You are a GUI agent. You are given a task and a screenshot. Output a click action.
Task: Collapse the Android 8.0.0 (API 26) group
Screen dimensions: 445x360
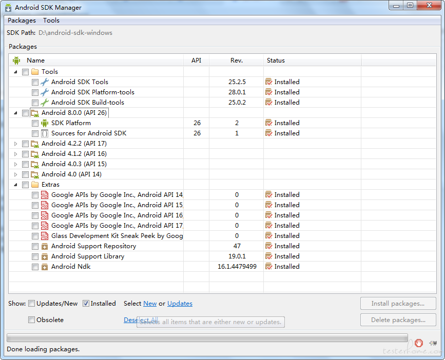coord(15,113)
